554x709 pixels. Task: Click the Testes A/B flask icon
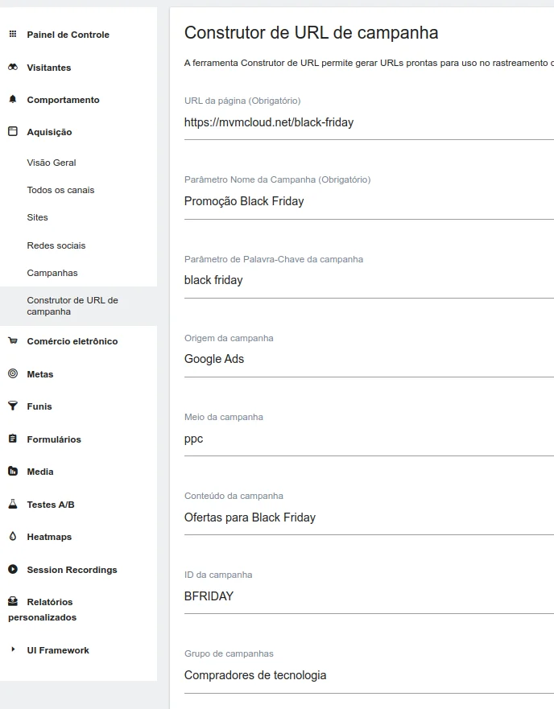click(x=12, y=505)
